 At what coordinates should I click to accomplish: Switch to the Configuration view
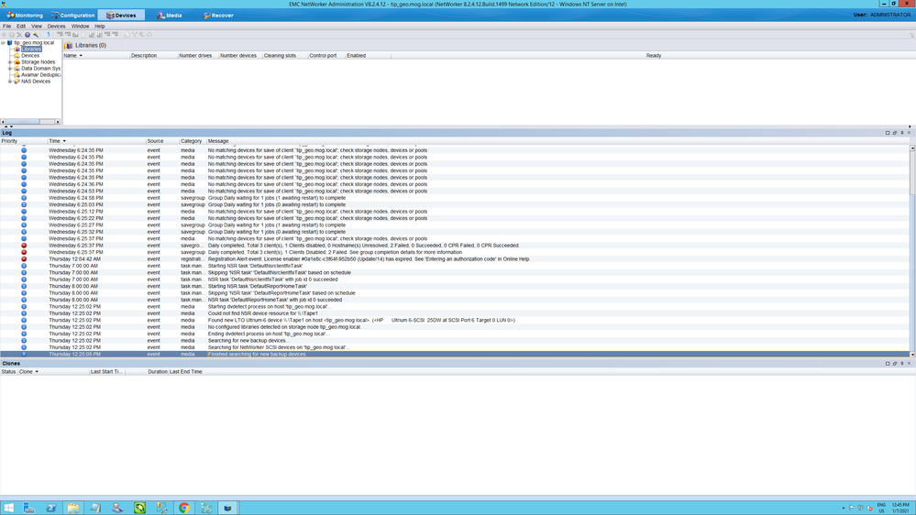coord(72,16)
